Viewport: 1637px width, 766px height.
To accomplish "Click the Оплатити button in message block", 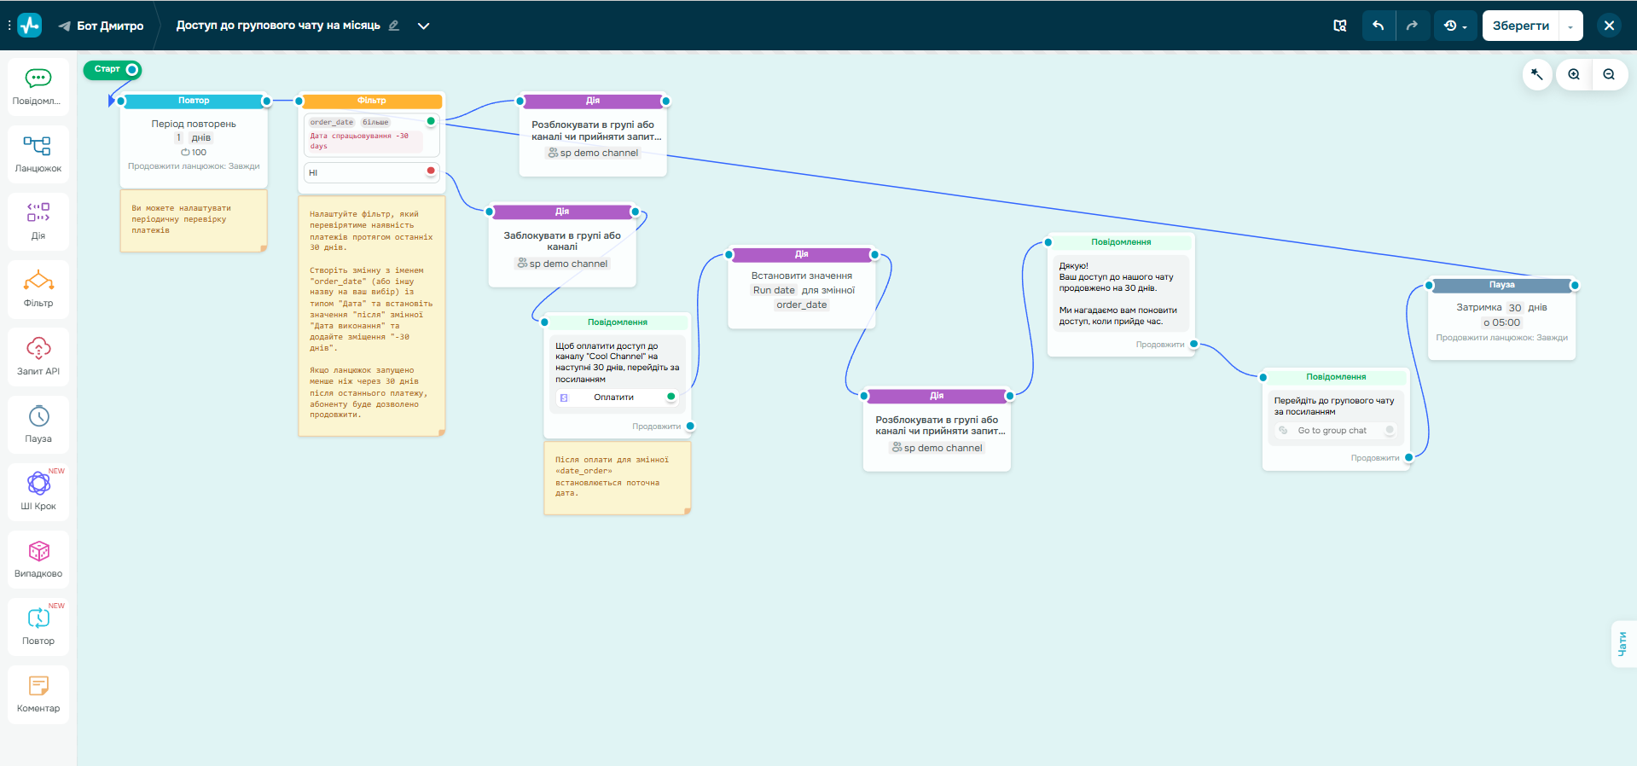I will point(614,398).
